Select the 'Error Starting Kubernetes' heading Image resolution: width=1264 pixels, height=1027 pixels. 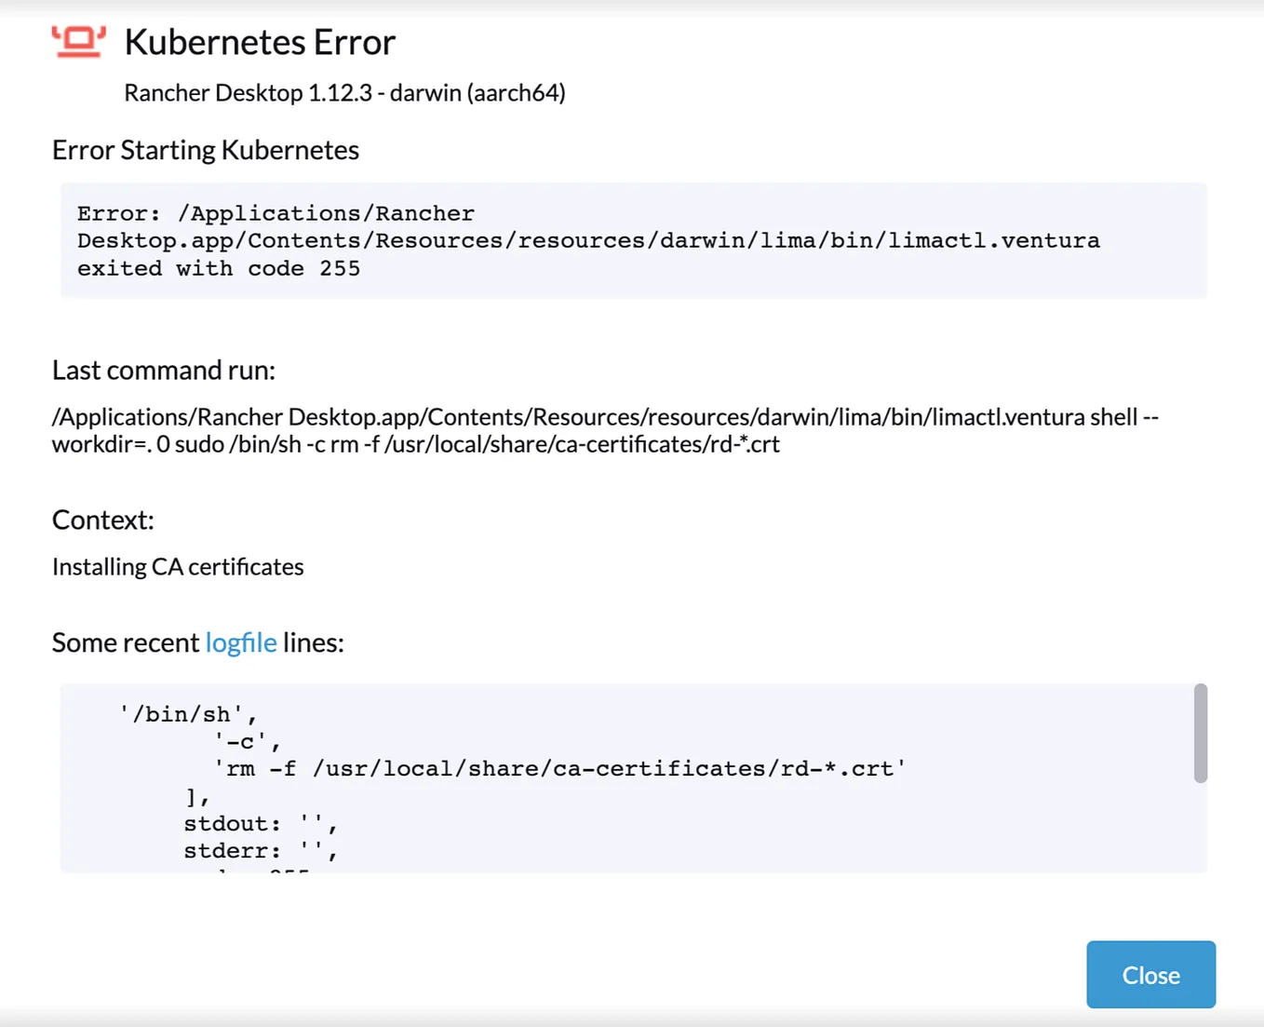(206, 149)
